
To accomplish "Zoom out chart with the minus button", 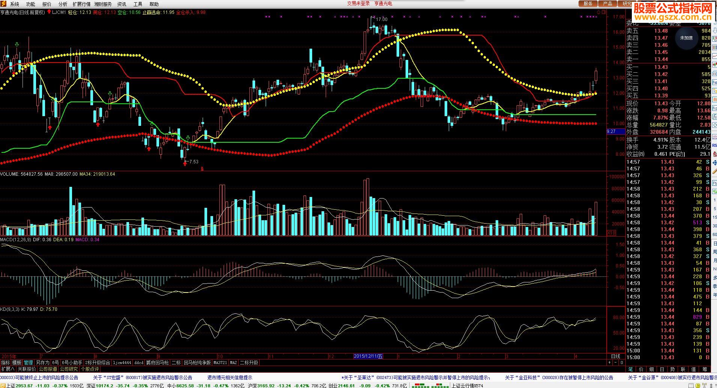I will coord(616,362).
